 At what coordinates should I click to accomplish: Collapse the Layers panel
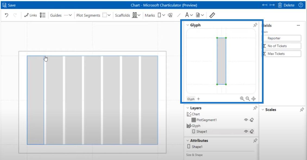(x=188, y=108)
